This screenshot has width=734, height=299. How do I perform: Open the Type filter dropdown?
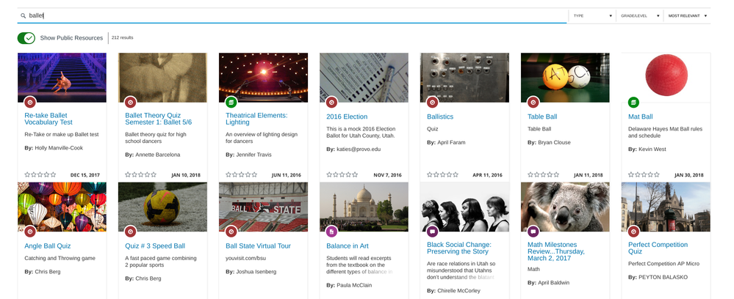pyautogui.click(x=592, y=15)
